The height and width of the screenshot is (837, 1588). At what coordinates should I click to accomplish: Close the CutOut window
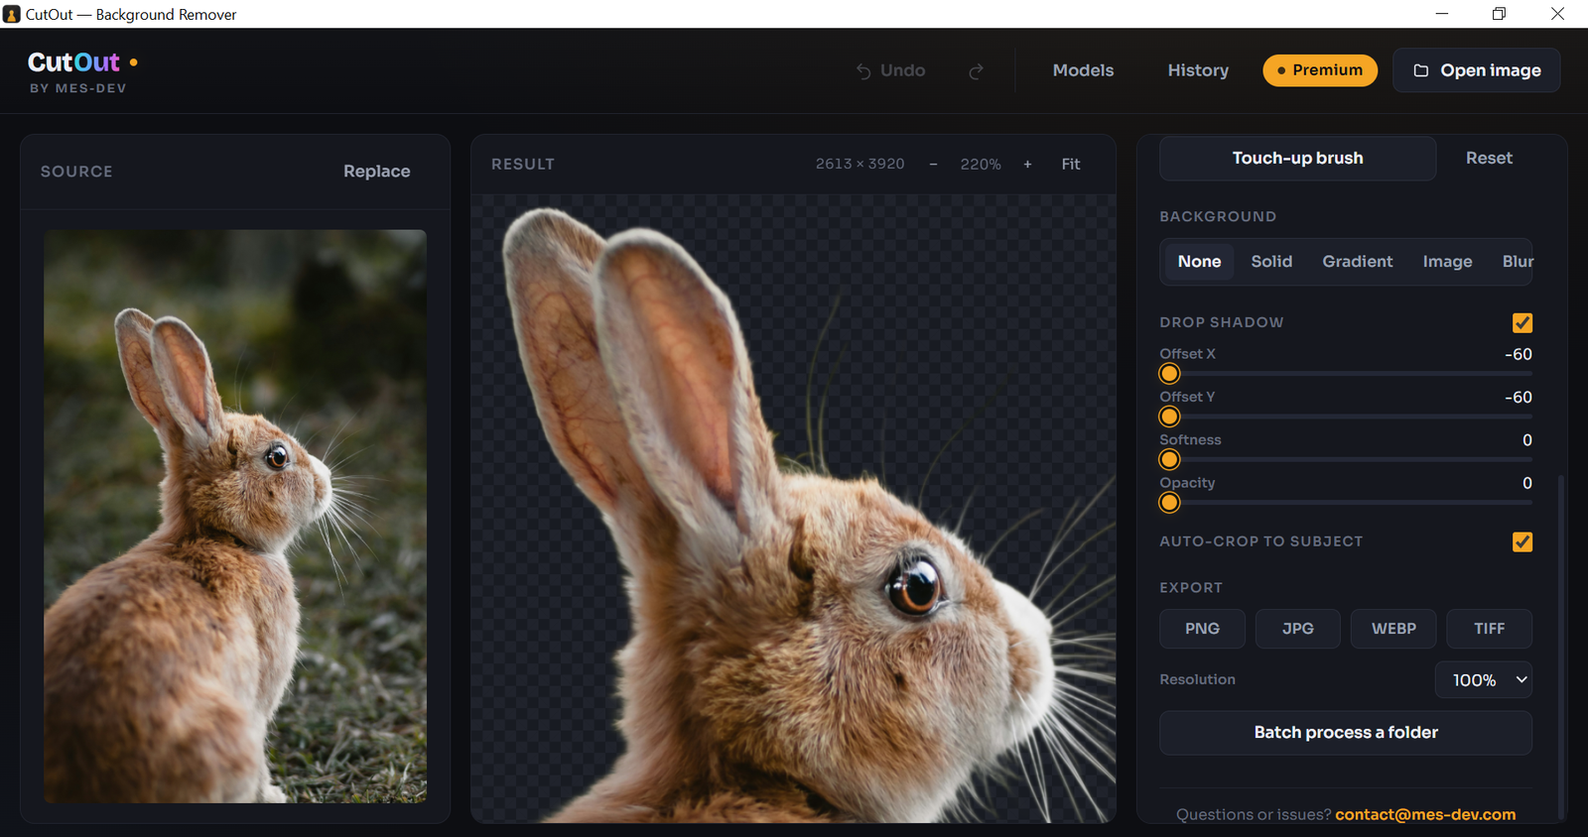pos(1557,14)
